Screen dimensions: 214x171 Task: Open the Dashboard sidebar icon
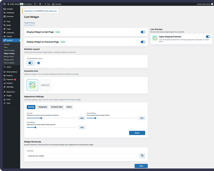point(5,13)
